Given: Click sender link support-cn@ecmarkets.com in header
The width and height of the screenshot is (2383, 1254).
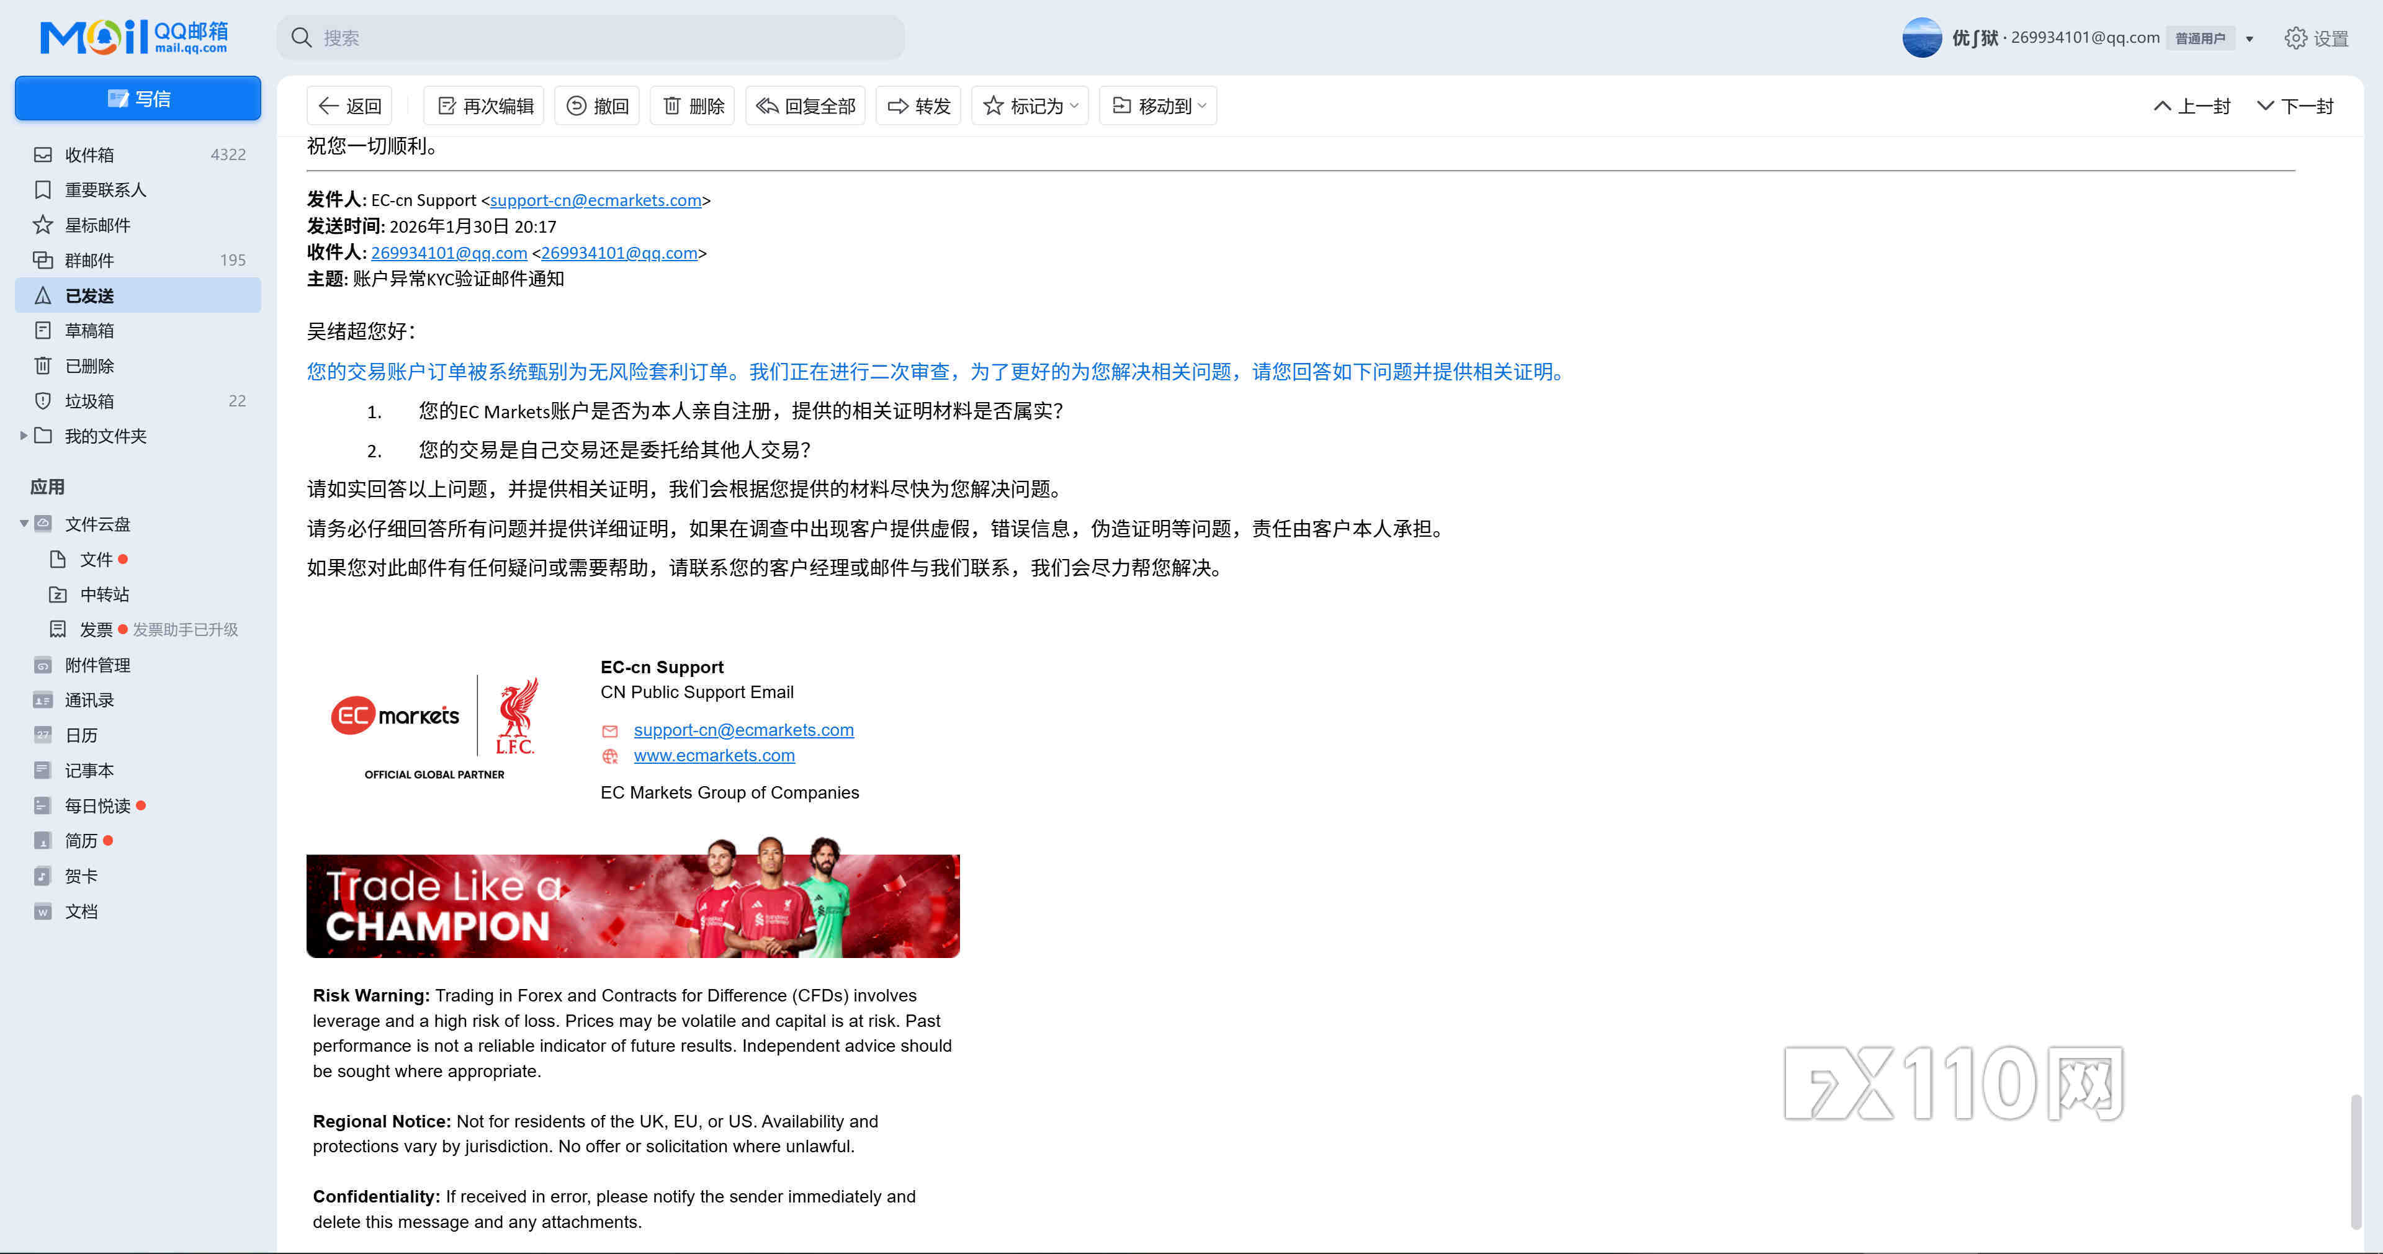Looking at the screenshot, I should 596,200.
